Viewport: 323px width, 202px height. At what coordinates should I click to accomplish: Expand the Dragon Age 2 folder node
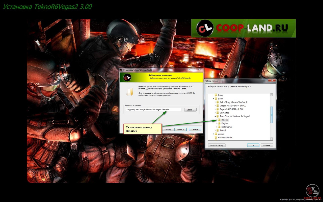[215, 106]
